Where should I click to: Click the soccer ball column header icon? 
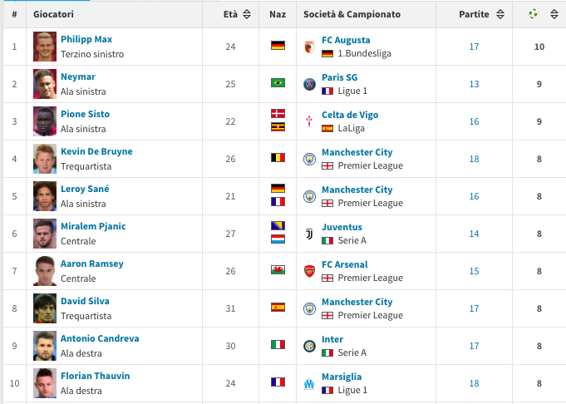click(x=533, y=14)
